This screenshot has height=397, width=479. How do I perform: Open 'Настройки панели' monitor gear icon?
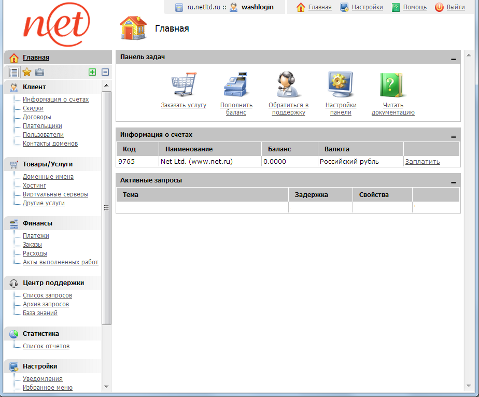341,84
